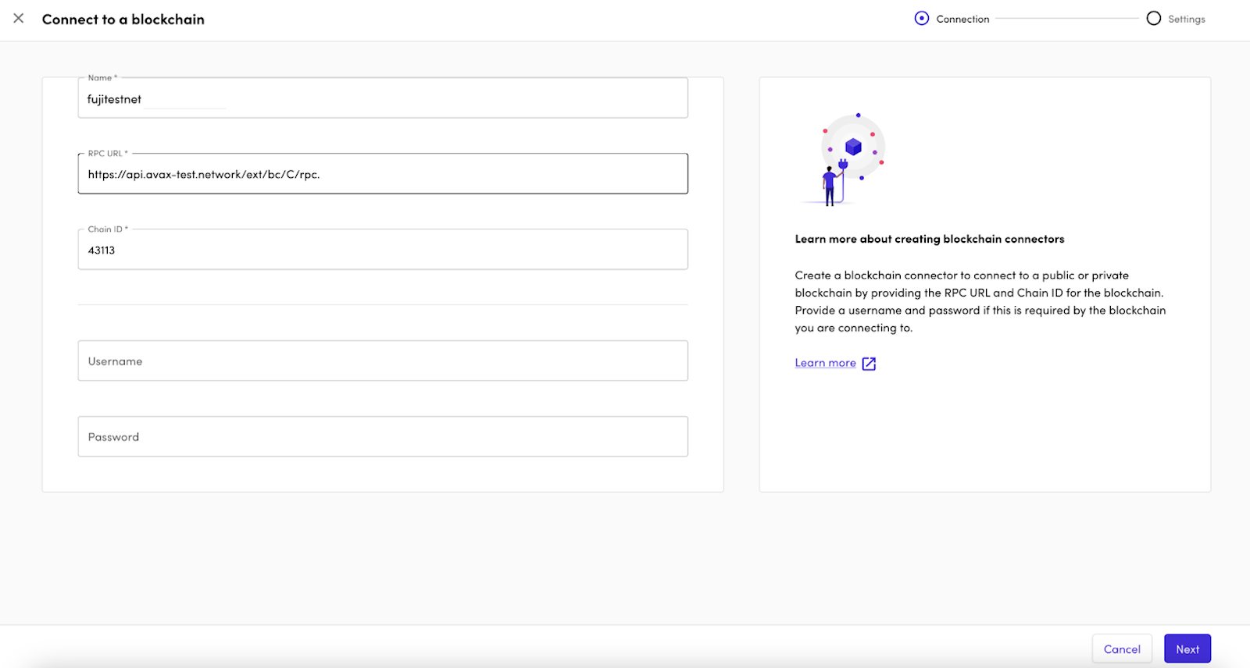Click the Connection step circle indicator
Screen dimensions: 1250x668
tap(922, 18)
